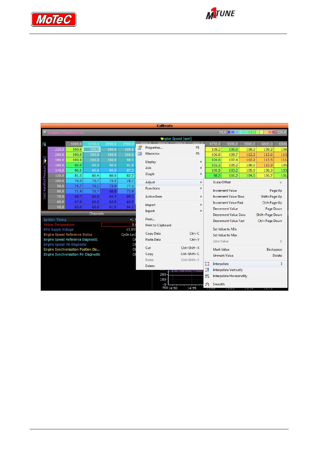Click the colour scale right arrow at 120.0
This screenshot has width=318, height=450.
[274, 132]
